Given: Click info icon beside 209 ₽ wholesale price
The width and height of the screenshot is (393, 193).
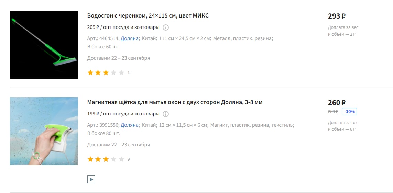Looking at the screenshot, I should 166,27.
